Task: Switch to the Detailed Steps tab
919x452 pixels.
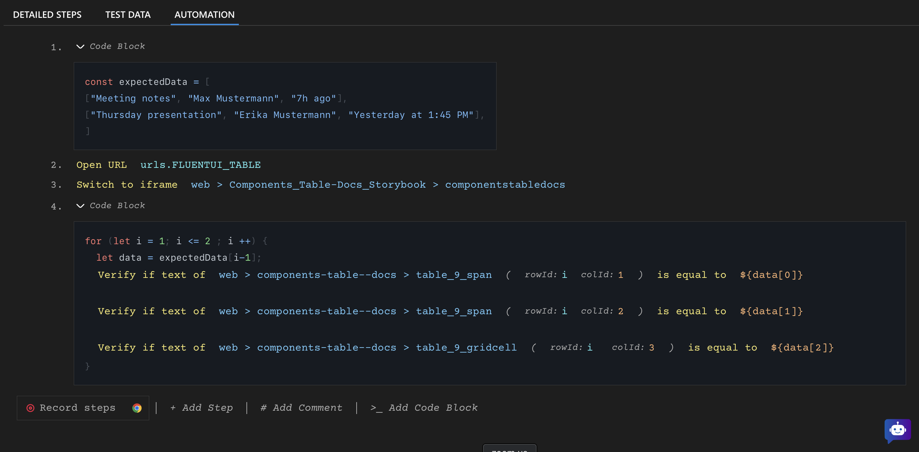Action: [47, 15]
